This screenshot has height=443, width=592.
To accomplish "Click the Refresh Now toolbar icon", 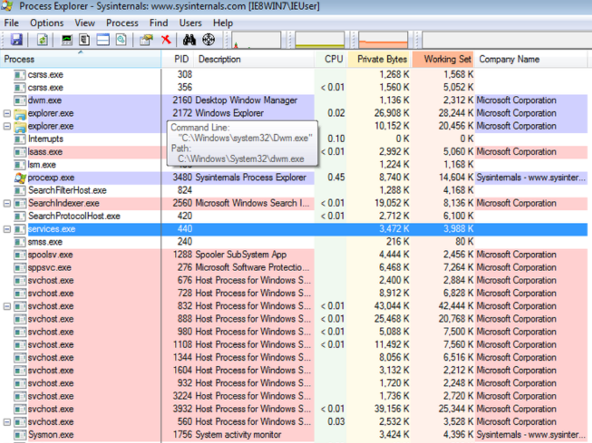I will pos(42,40).
